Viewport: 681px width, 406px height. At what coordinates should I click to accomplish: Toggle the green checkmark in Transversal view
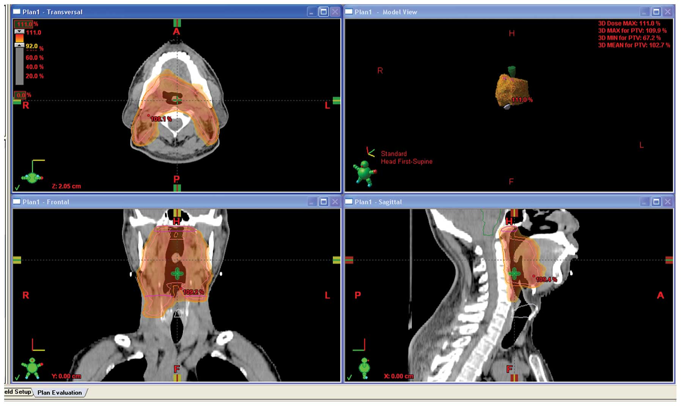click(x=17, y=187)
